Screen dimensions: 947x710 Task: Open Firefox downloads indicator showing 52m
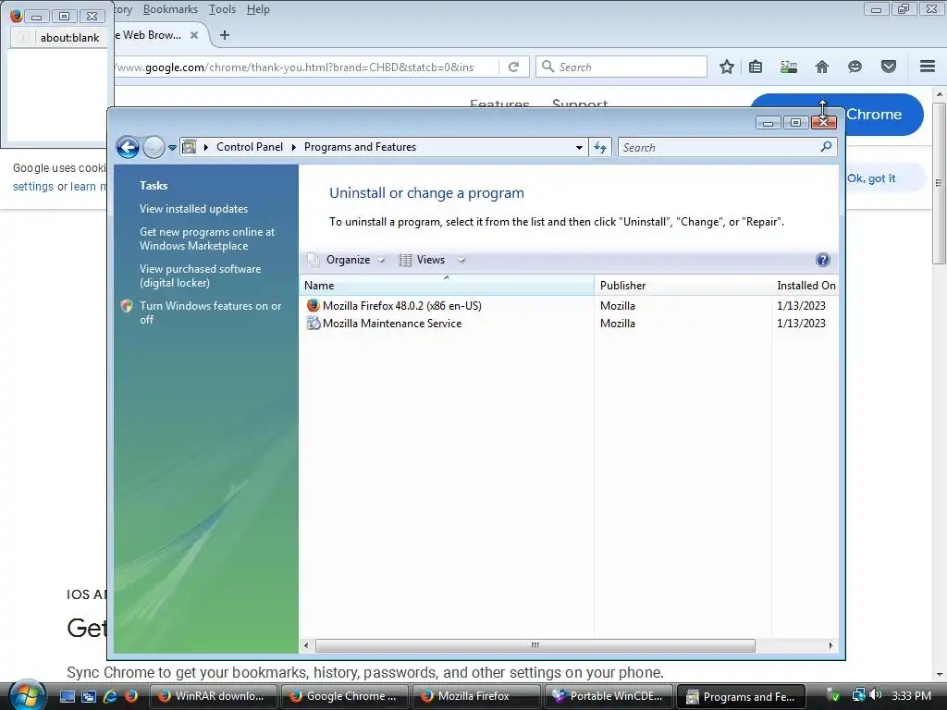coord(789,67)
